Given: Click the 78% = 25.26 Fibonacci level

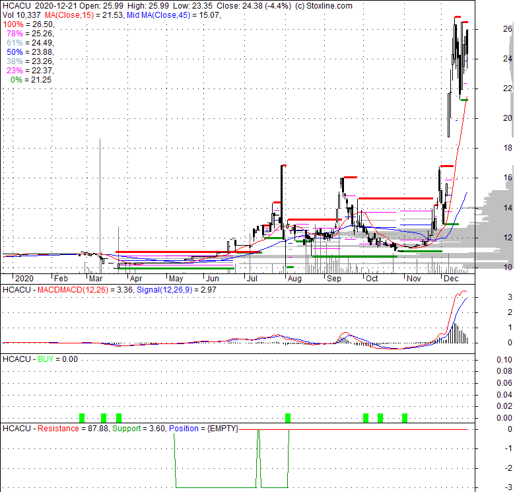Looking at the screenshot, I should click(30, 34).
